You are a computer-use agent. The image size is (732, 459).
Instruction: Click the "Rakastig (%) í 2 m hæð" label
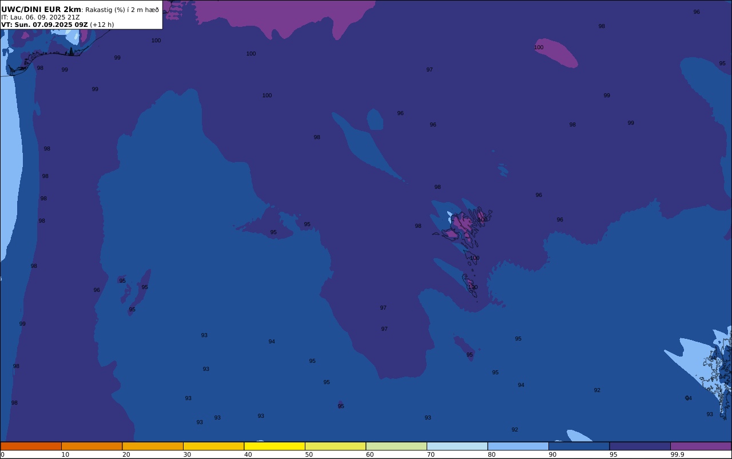tap(122, 10)
